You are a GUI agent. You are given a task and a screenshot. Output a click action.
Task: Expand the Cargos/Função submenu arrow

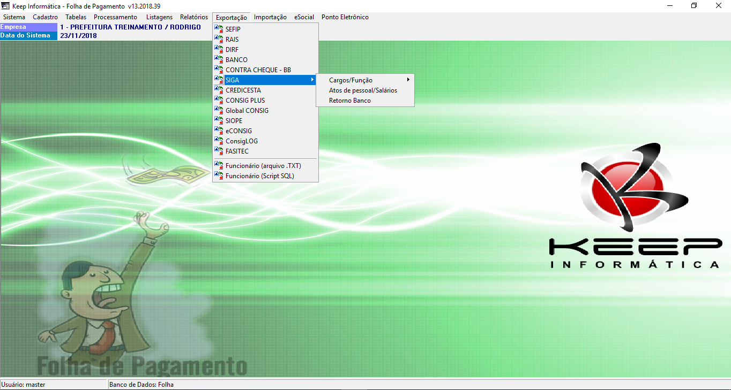(x=408, y=80)
